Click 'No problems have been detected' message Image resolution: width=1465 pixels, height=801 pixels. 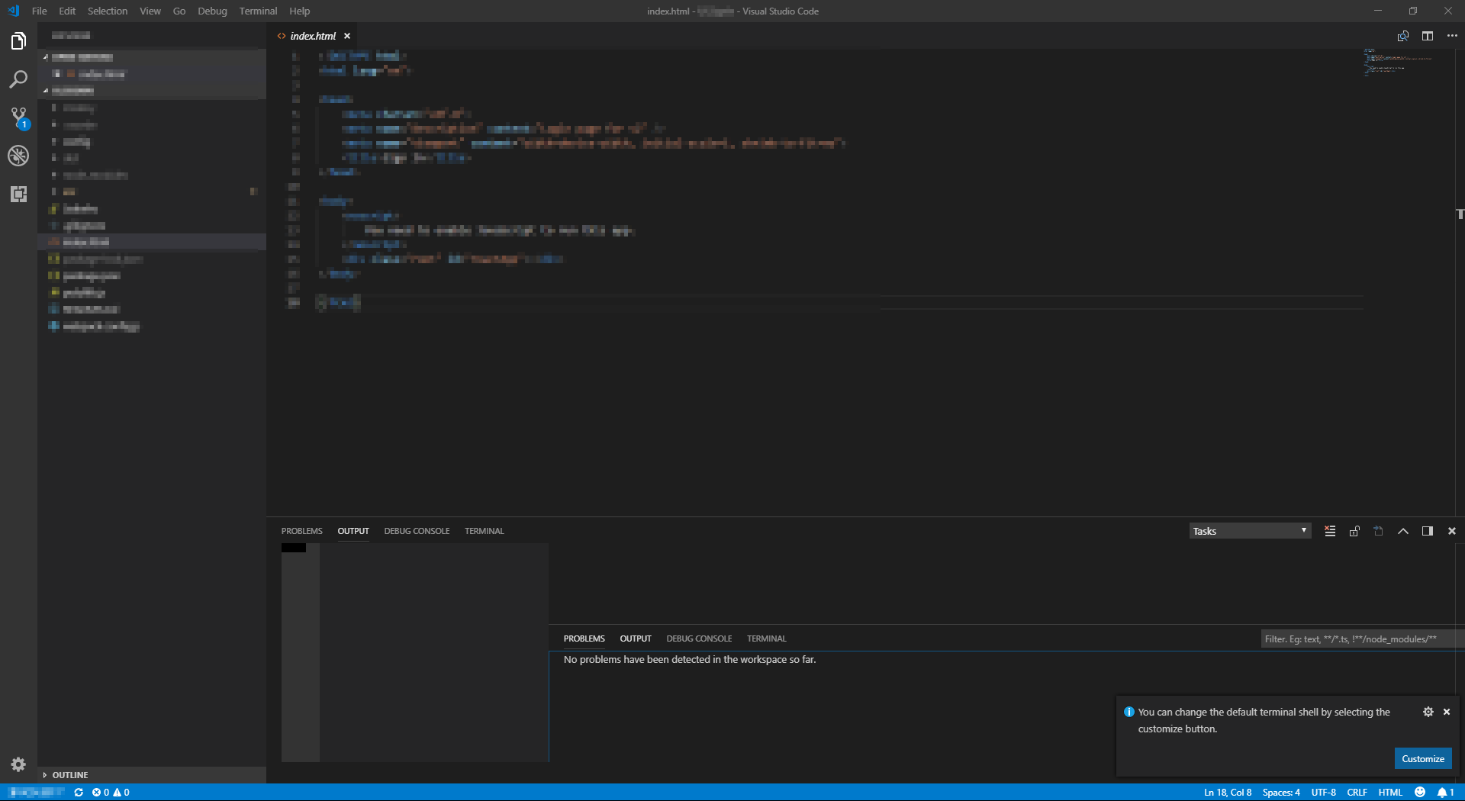pos(690,660)
